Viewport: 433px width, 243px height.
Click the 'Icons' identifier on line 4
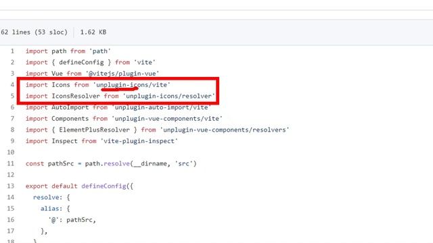pos(61,85)
